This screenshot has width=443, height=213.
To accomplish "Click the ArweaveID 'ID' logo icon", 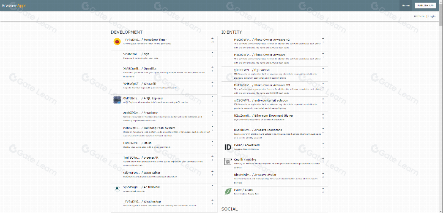I will point(227,147).
